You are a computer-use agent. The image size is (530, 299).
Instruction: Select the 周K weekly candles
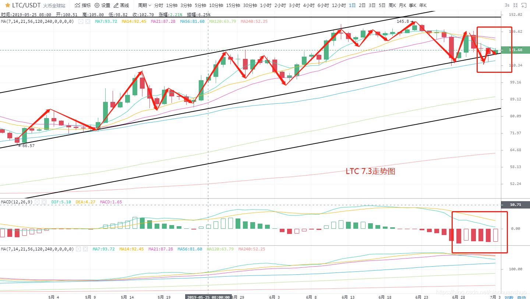click(x=392, y=6)
